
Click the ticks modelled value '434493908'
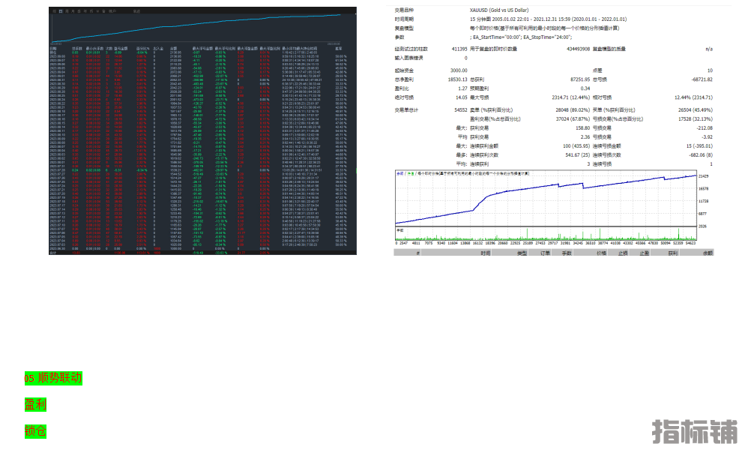(x=578, y=49)
